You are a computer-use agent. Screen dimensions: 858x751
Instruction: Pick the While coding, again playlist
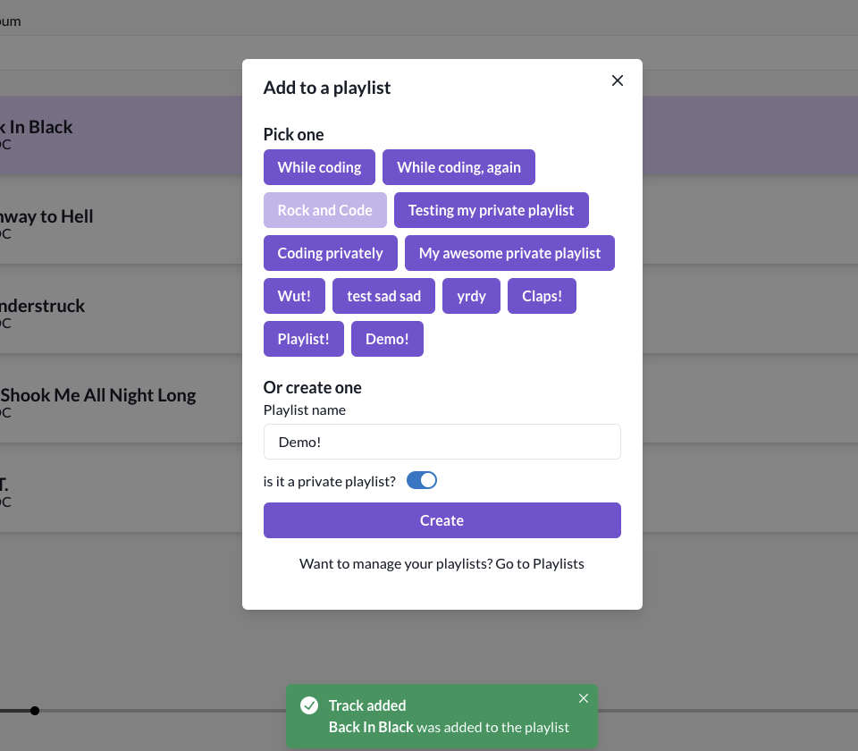coord(458,167)
